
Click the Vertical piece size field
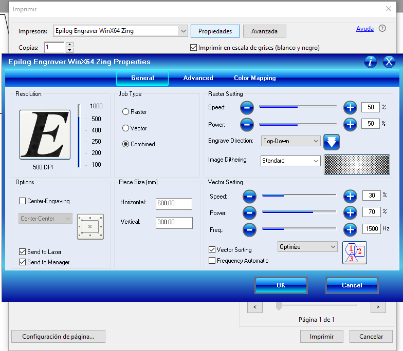tap(174, 223)
